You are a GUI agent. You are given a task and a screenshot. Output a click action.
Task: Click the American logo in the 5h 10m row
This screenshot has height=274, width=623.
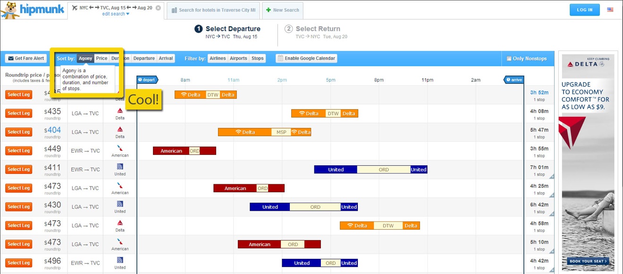pos(120,241)
